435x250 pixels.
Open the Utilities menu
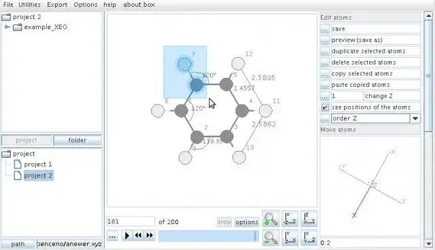[x=30, y=5]
